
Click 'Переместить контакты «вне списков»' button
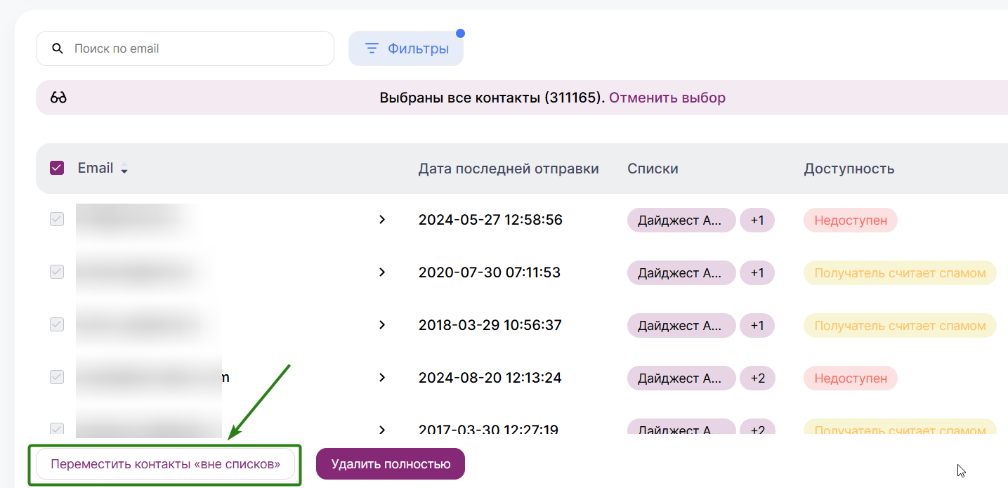click(166, 464)
